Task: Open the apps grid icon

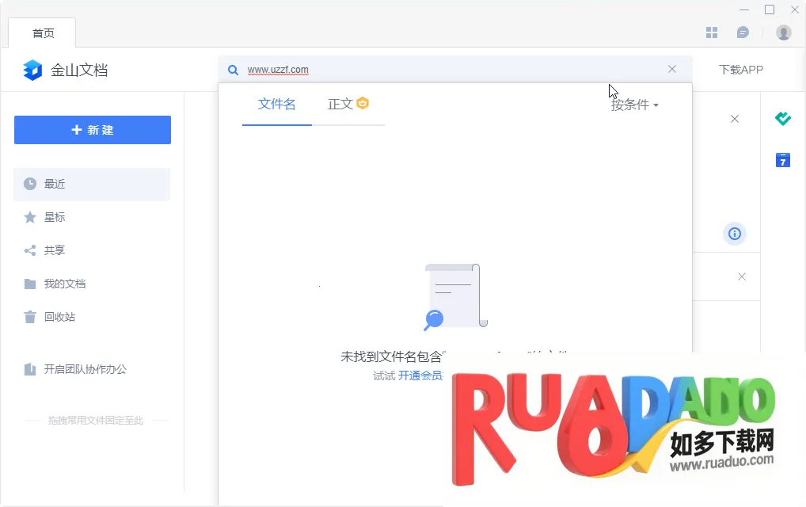Action: click(712, 32)
